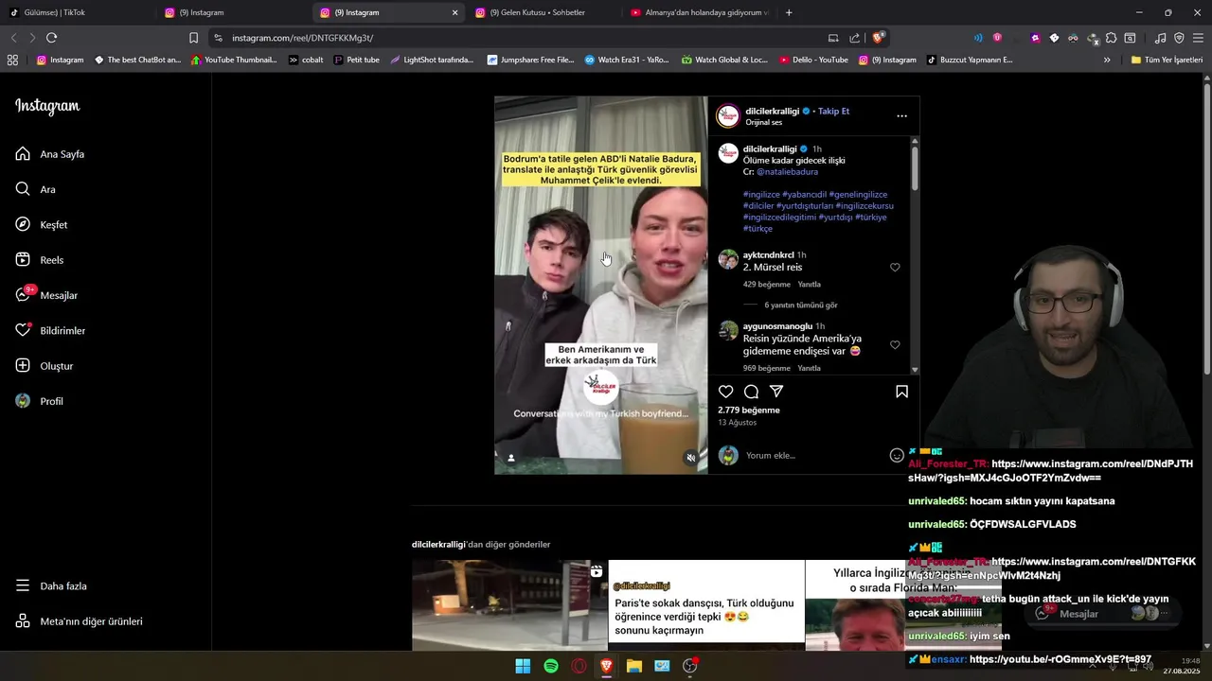Like the reel with heart icon
This screenshot has width=1212, height=681.
click(725, 392)
